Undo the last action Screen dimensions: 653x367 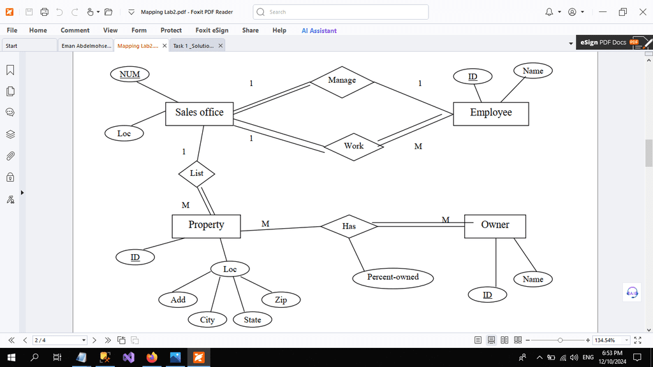(x=59, y=12)
